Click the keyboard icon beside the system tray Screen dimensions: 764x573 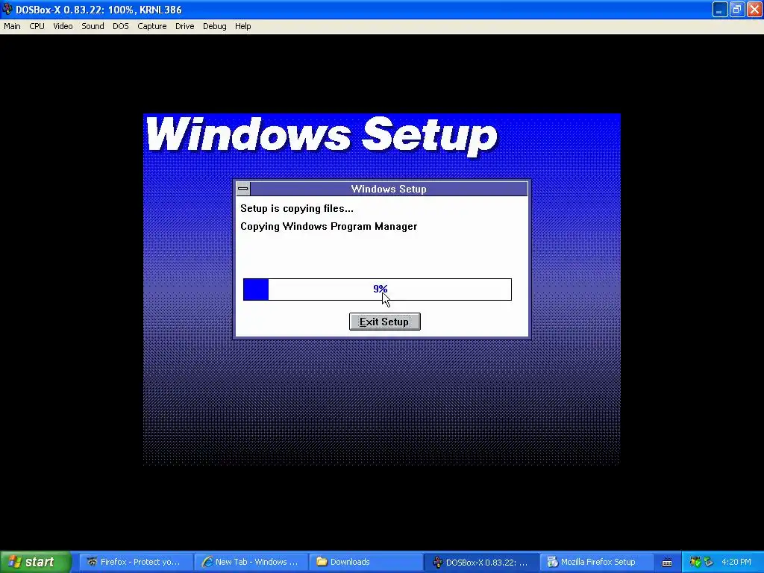pyautogui.click(x=667, y=563)
